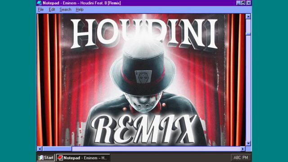The width and height of the screenshot is (288, 162).
Task: Click the vertical scrollbar down arrow
Action: (248, 143)
